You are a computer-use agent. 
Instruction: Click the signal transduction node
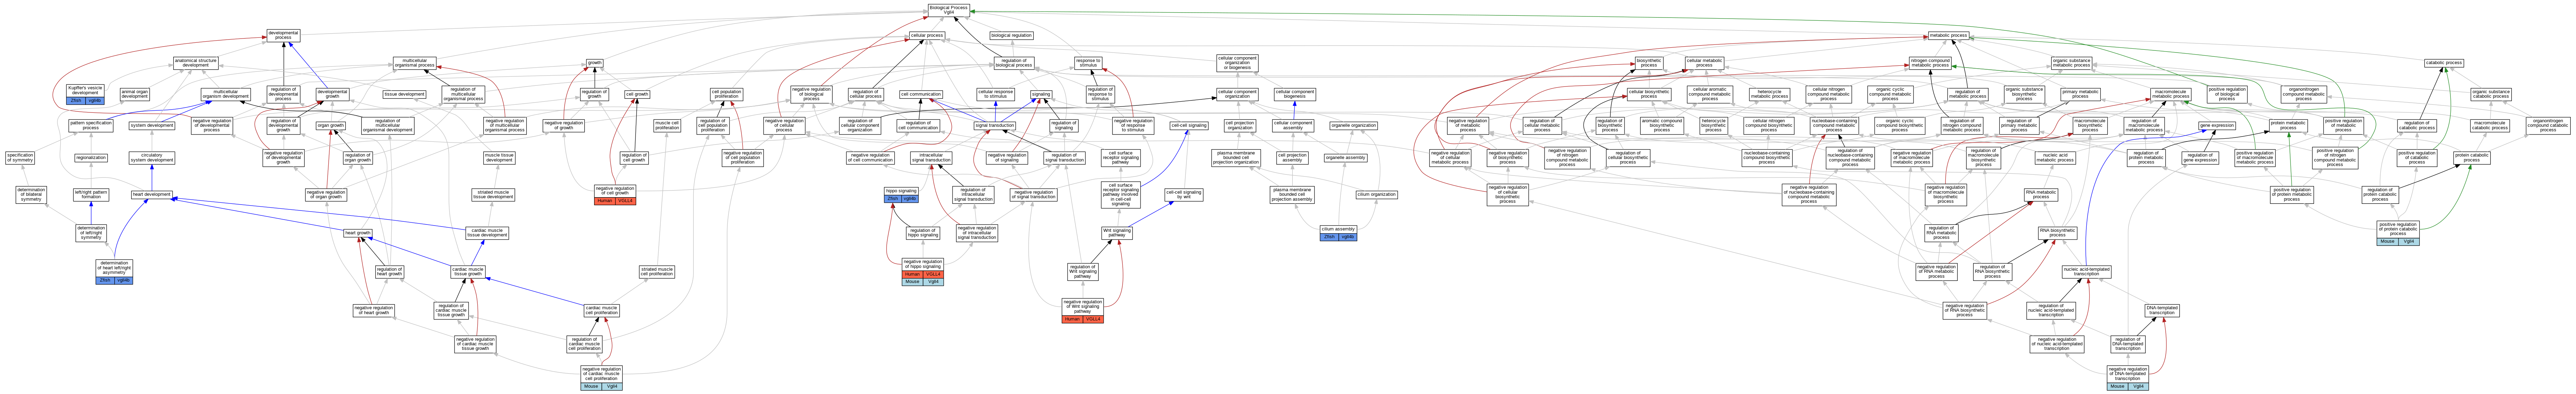click(995, 126)
